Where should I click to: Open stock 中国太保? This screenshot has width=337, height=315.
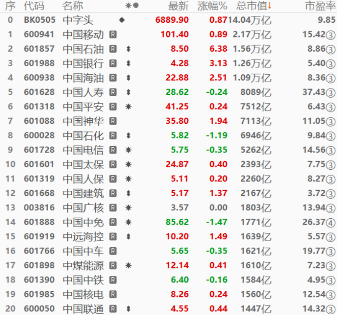pyautogui.click(x=84, y=164)
